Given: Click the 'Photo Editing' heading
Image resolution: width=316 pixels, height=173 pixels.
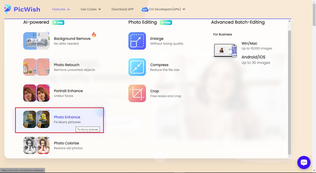Looking at the screenshot, I should click(143, 22).
